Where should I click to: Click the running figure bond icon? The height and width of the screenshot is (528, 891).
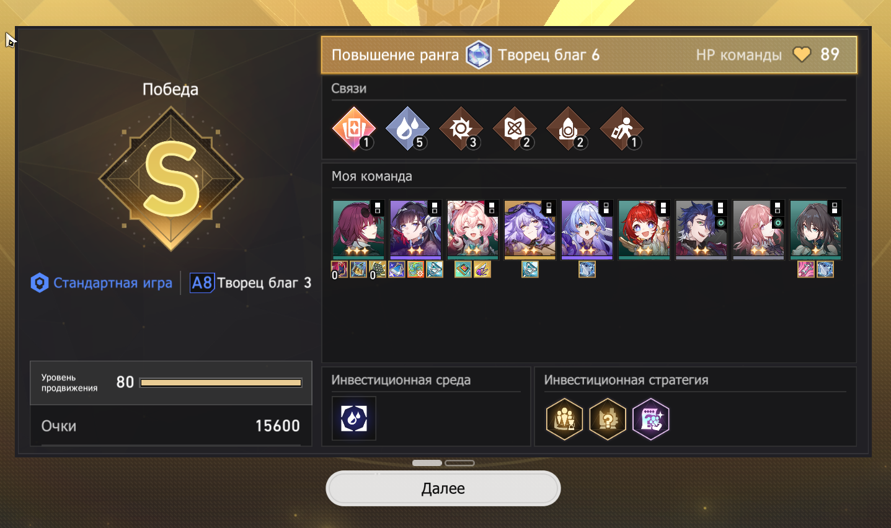(622, 129)
